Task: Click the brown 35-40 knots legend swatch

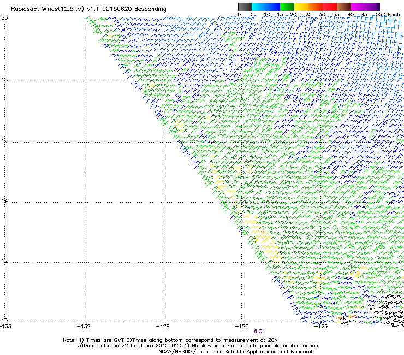Action: [x=344, y=7]
